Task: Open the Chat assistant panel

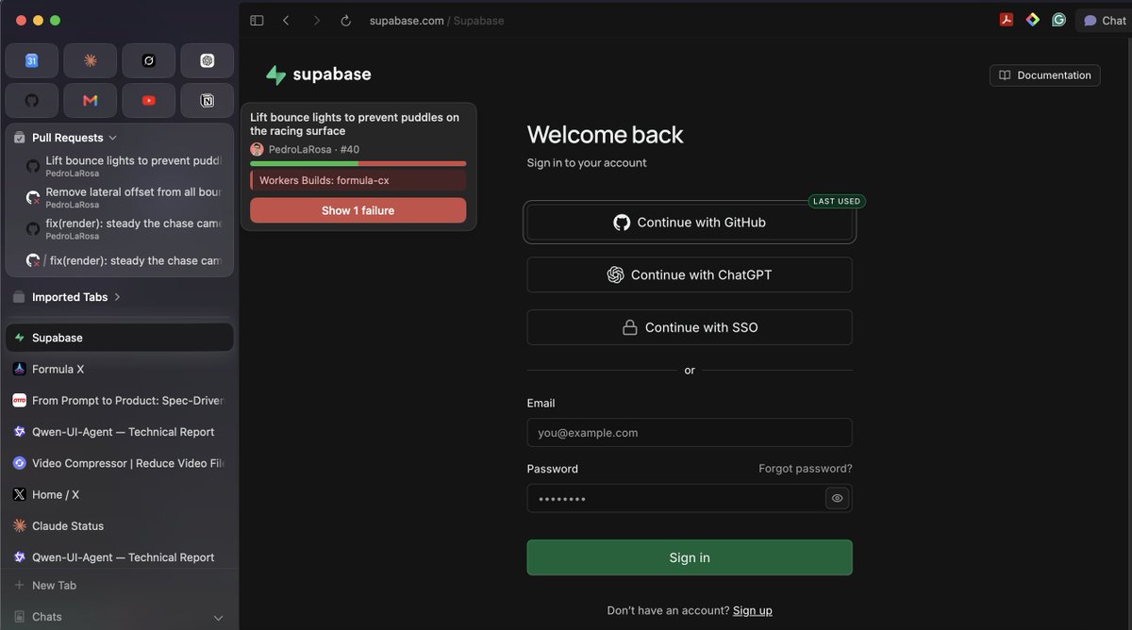Action: point(1104,21)
